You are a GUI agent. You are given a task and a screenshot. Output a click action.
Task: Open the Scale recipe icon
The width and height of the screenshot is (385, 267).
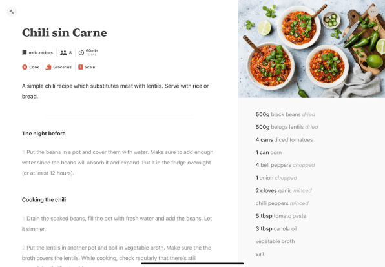(x=81, y=67)
